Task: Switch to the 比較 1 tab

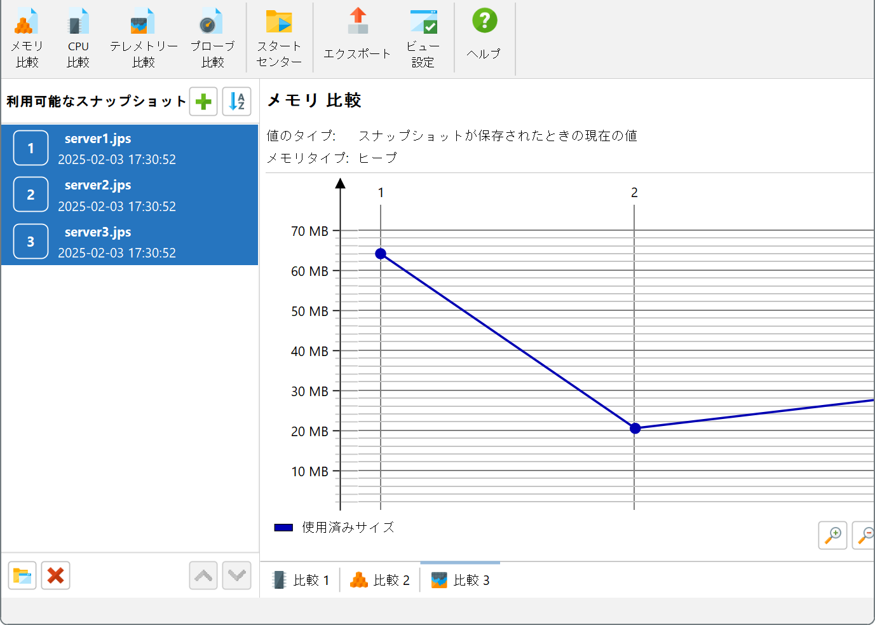Action: [301, 580]
